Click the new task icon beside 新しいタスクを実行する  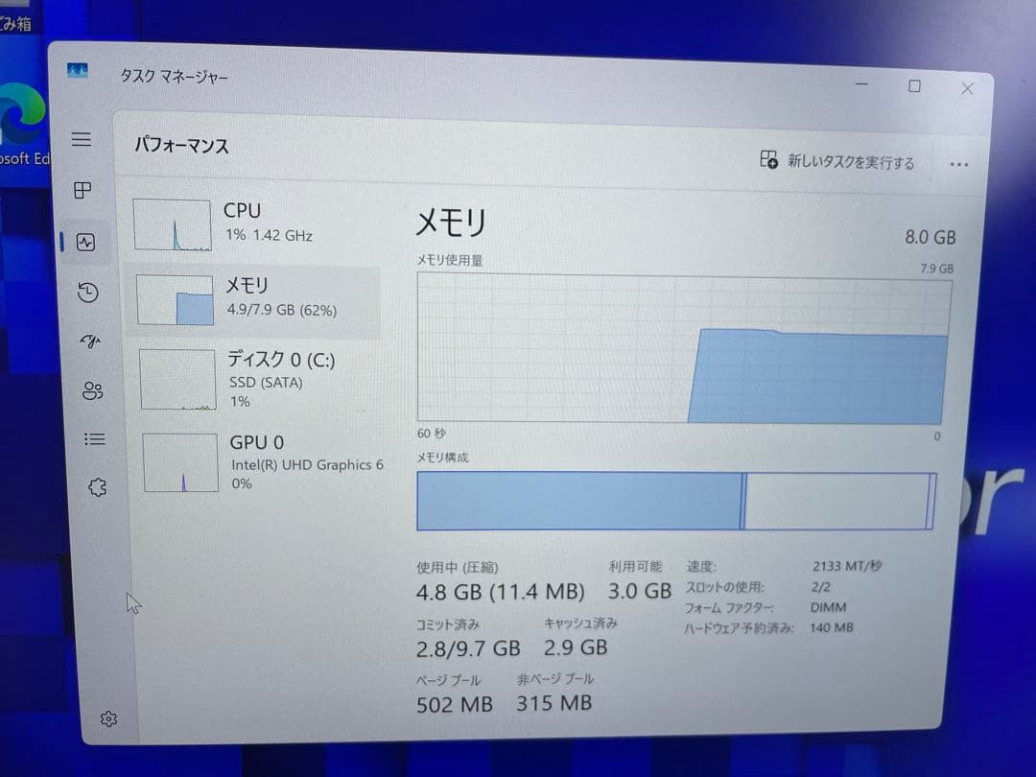click(x=767, y=160)
